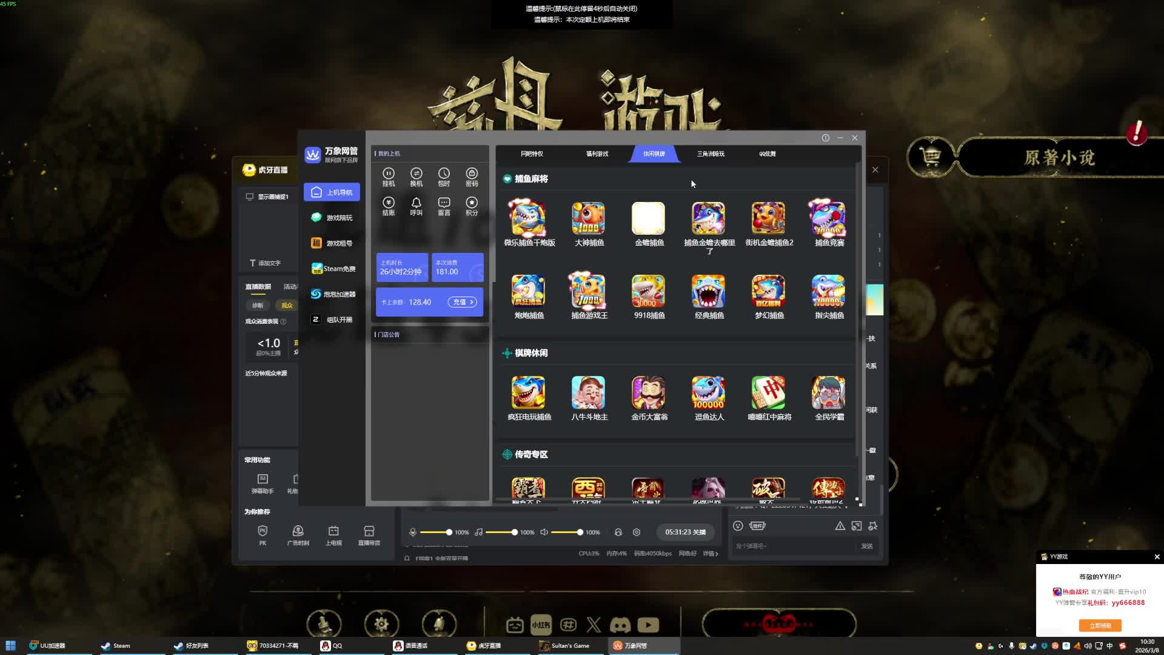Switch to the 福利游戏 tab

597,154
